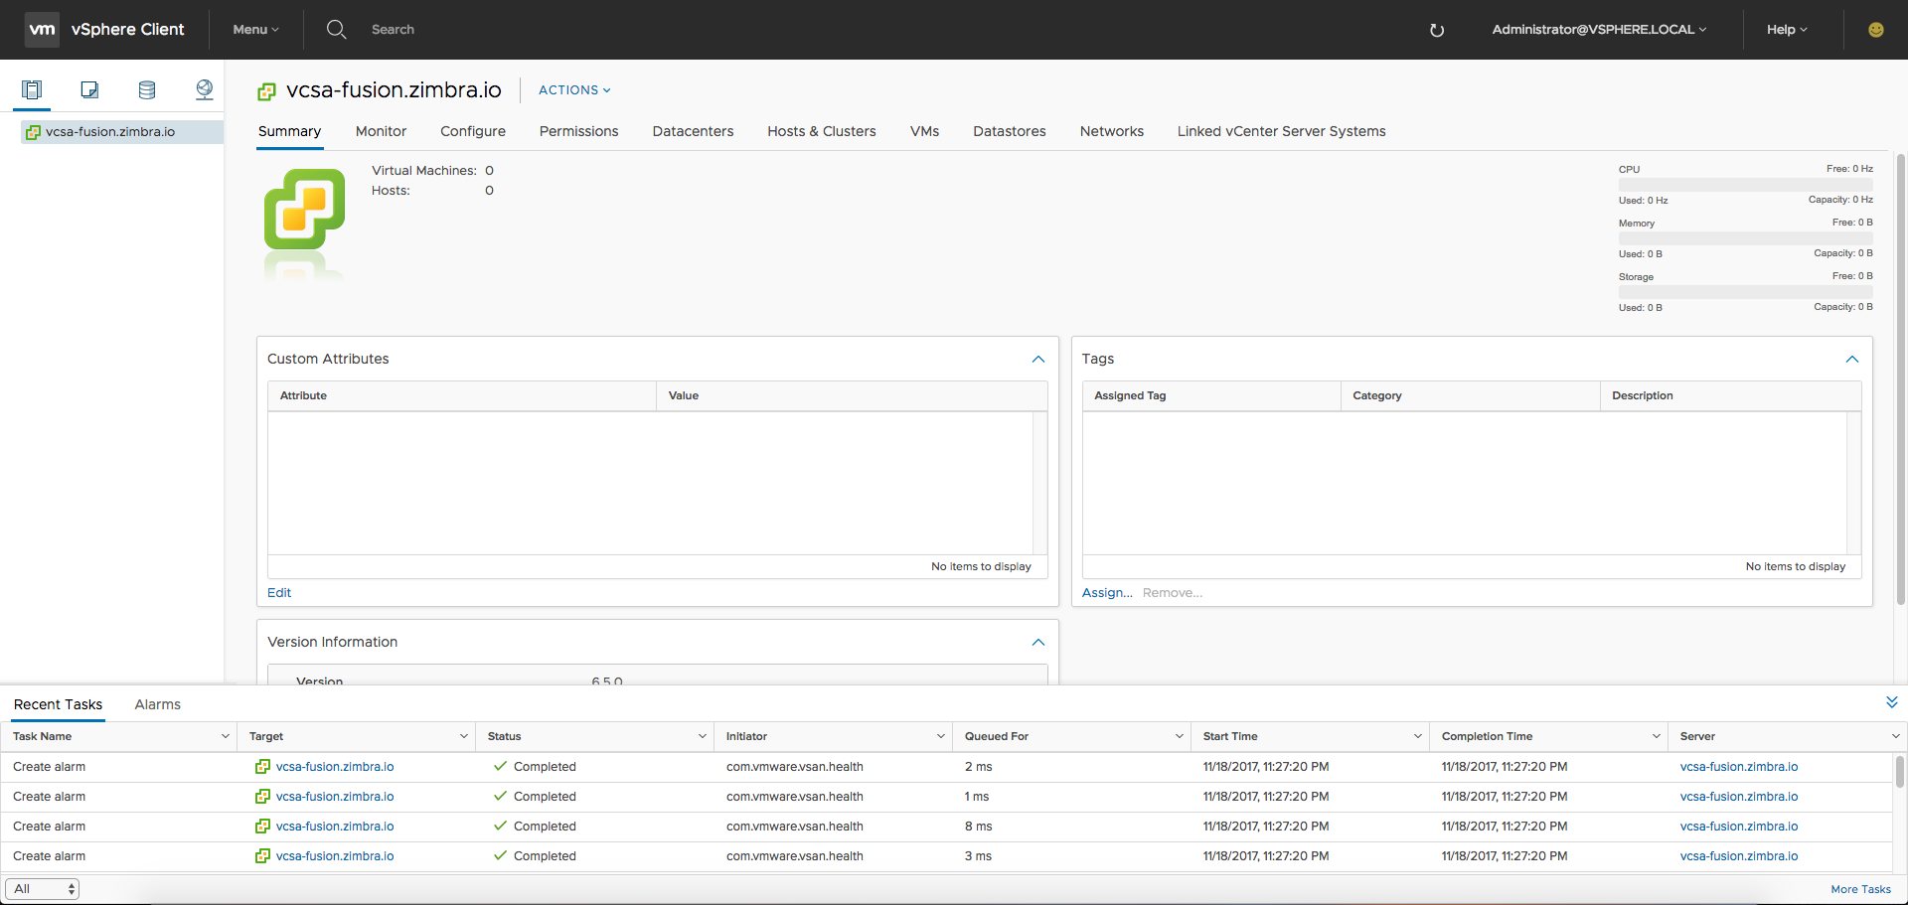
Task: Click the target icon in the 2 ms task row
Action: [262, 767]
